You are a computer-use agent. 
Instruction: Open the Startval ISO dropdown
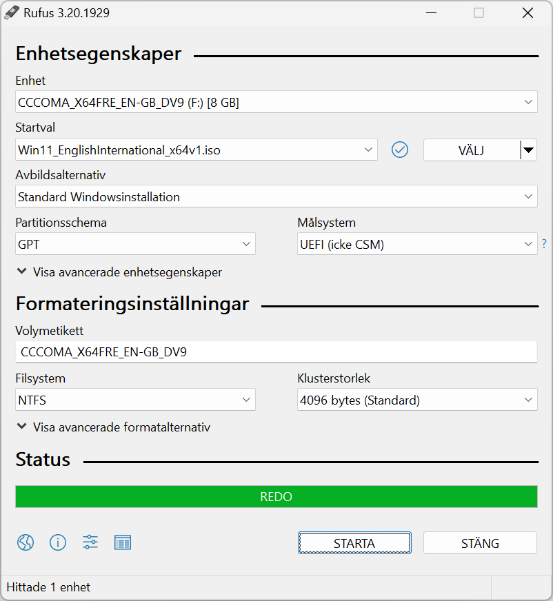tap(197, 150)
